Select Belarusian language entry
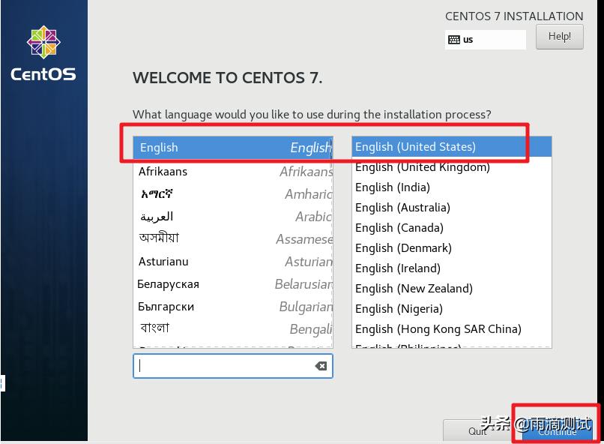 pos(232,284)
